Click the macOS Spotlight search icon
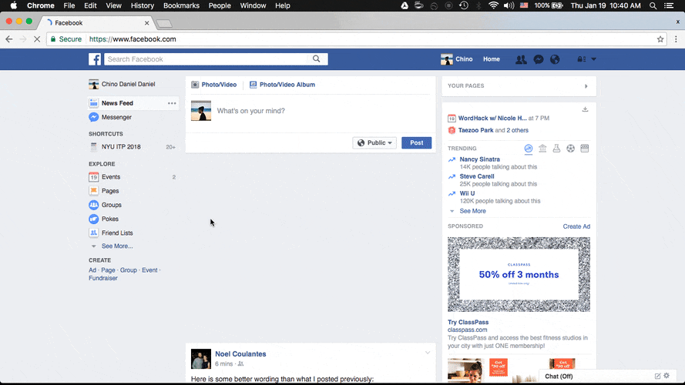The image size is (685, 385). click(x=653, y=5)
